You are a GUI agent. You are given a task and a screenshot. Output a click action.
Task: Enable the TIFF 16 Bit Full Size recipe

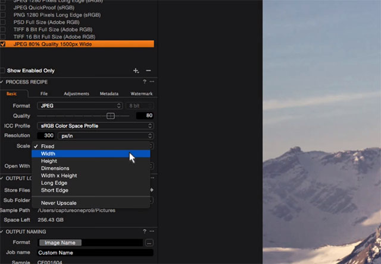point(3,36)
